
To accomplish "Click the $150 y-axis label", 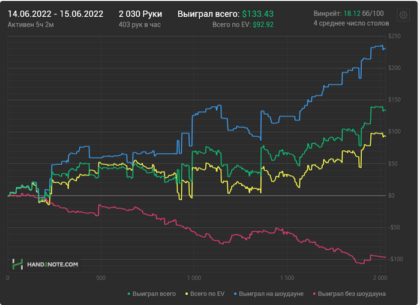I will tap(395, 100).
